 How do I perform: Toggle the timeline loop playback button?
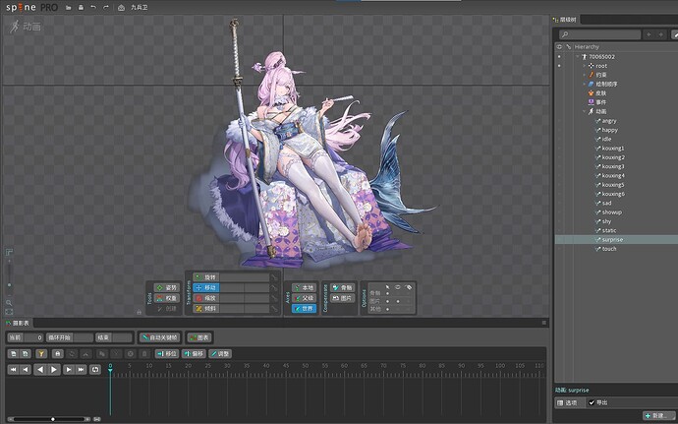point(95,370)
